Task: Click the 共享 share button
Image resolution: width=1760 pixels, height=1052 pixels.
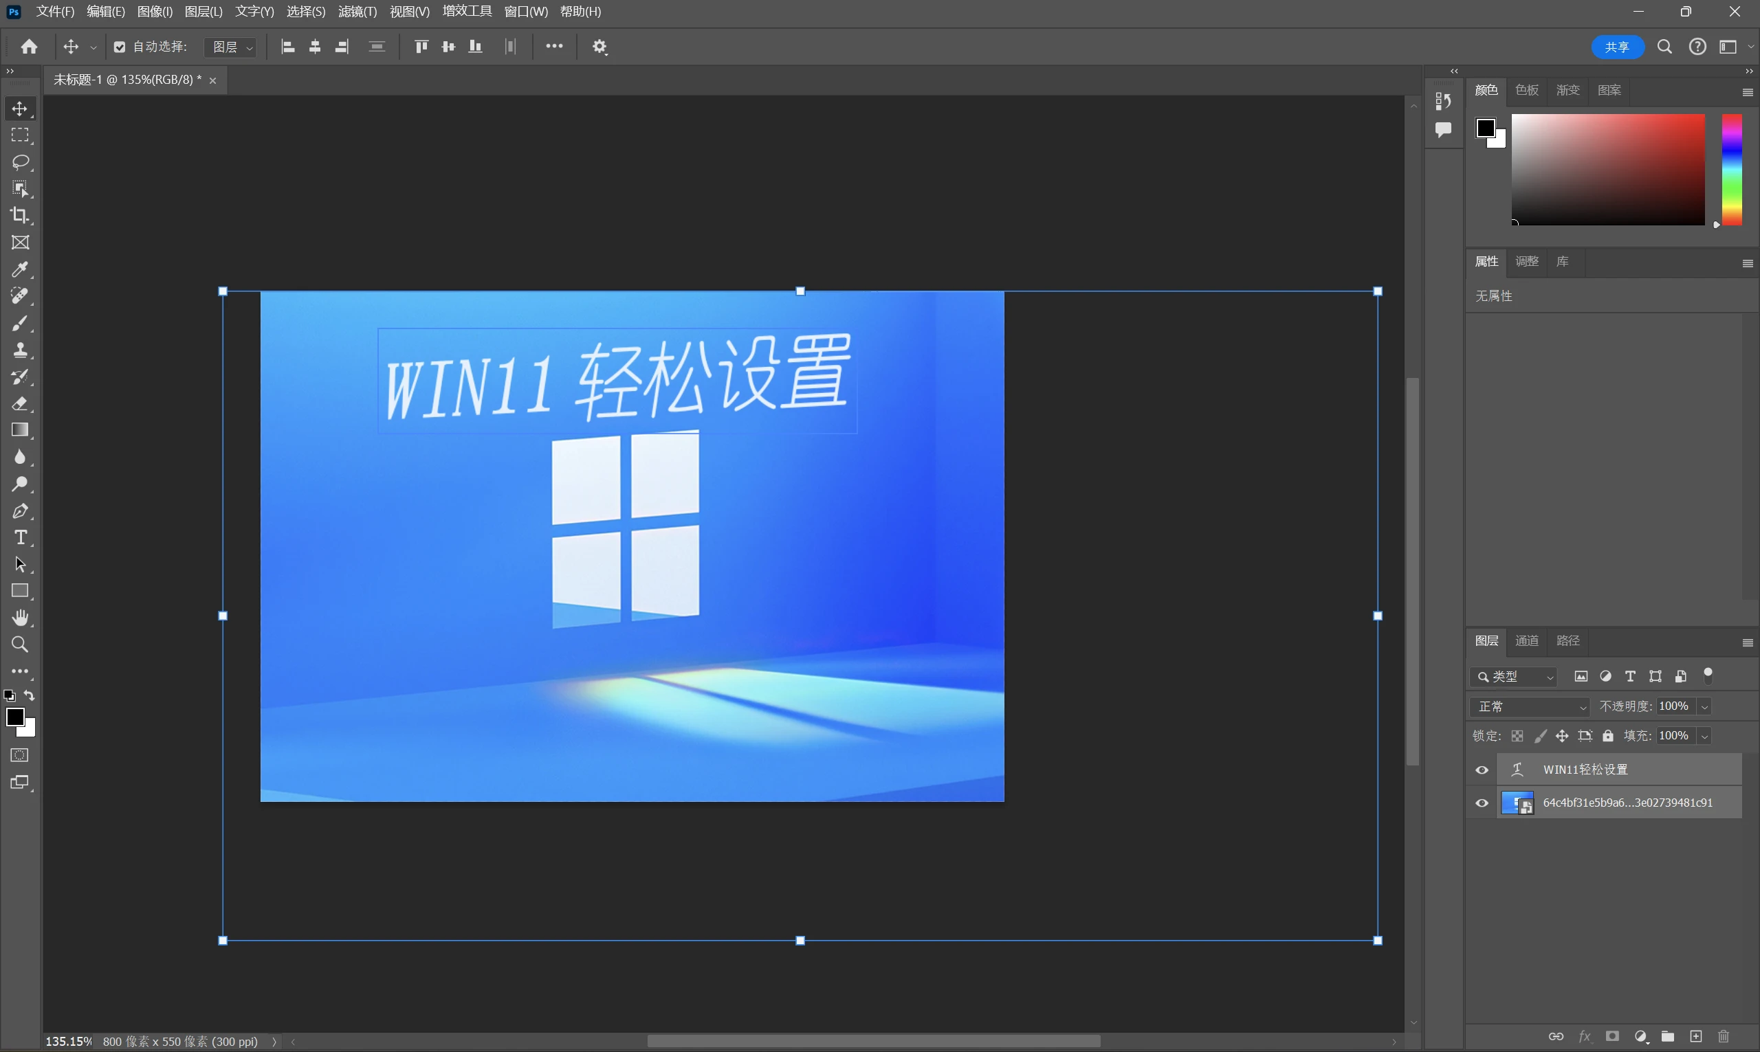Action: tap(1617, 47)
